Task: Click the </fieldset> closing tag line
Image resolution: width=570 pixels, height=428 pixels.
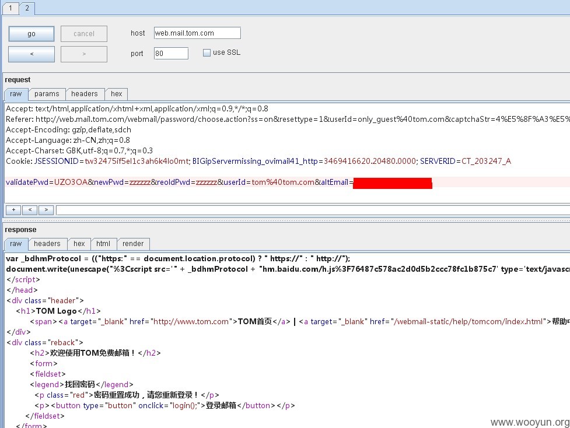Action: 45,416
